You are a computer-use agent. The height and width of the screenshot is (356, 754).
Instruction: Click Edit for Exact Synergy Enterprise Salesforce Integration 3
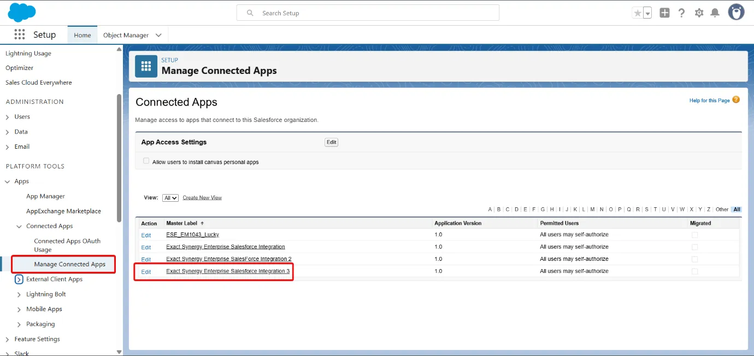[146, 272]
